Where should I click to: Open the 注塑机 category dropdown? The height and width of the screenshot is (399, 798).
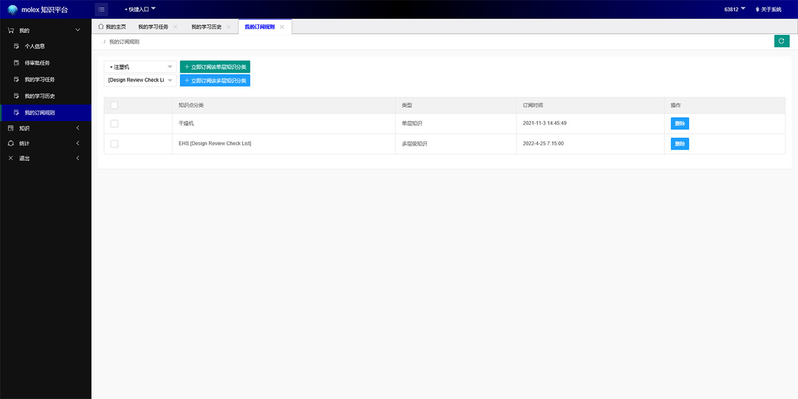coord(140,67)
